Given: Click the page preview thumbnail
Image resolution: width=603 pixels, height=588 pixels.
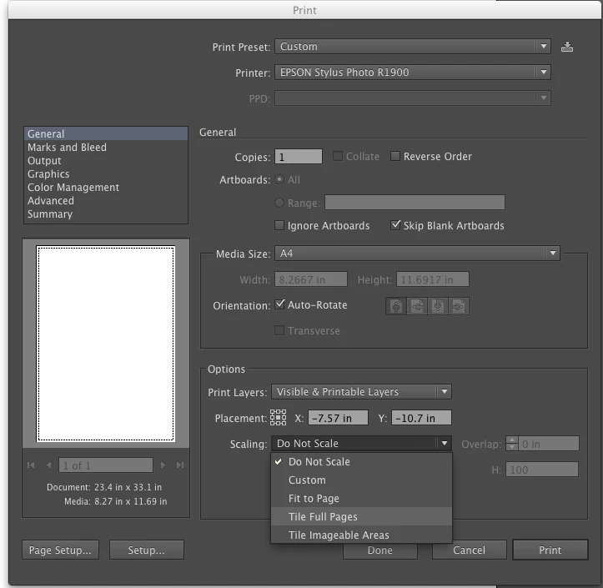Looking at the screenshot, I should [x=106, y=344].
